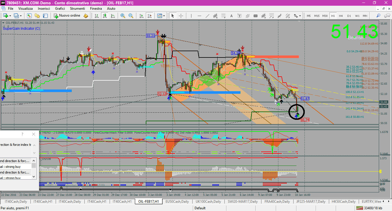Viewport: 392px width, 211px height.
Task: Open the Market Watch icon
Action: tap(29, 16)
